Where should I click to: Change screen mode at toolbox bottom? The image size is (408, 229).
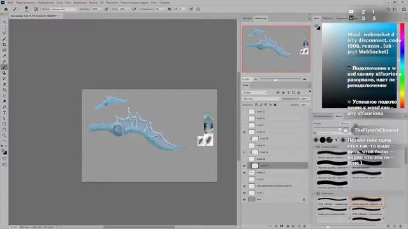tap(4, 164)
